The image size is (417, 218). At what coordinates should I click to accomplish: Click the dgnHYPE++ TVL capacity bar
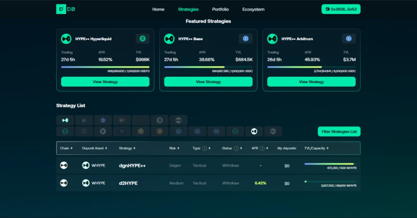click(x=331, y=164)
